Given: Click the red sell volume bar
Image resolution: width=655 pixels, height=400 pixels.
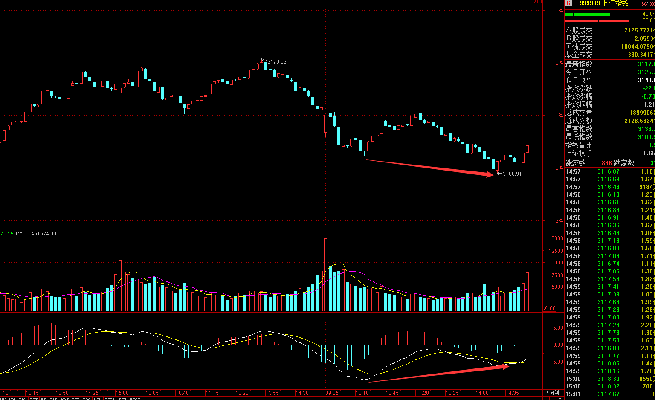Looking at the screenshot, I should (597, 20).
